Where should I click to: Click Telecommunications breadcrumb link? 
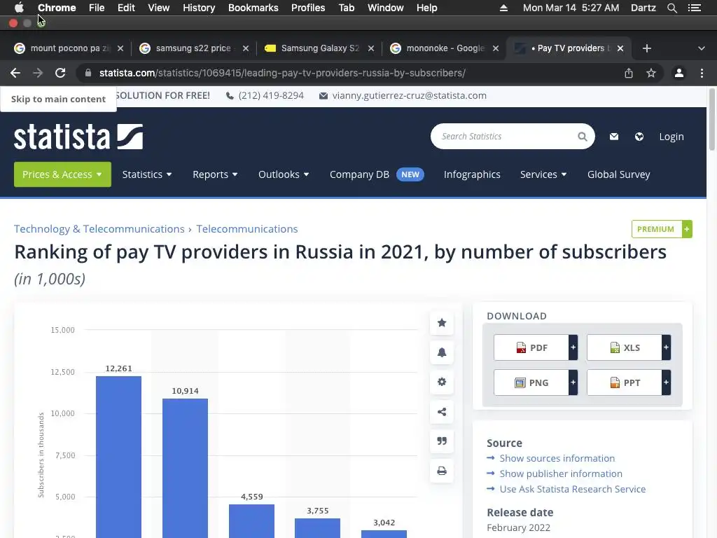coord(247,229)
